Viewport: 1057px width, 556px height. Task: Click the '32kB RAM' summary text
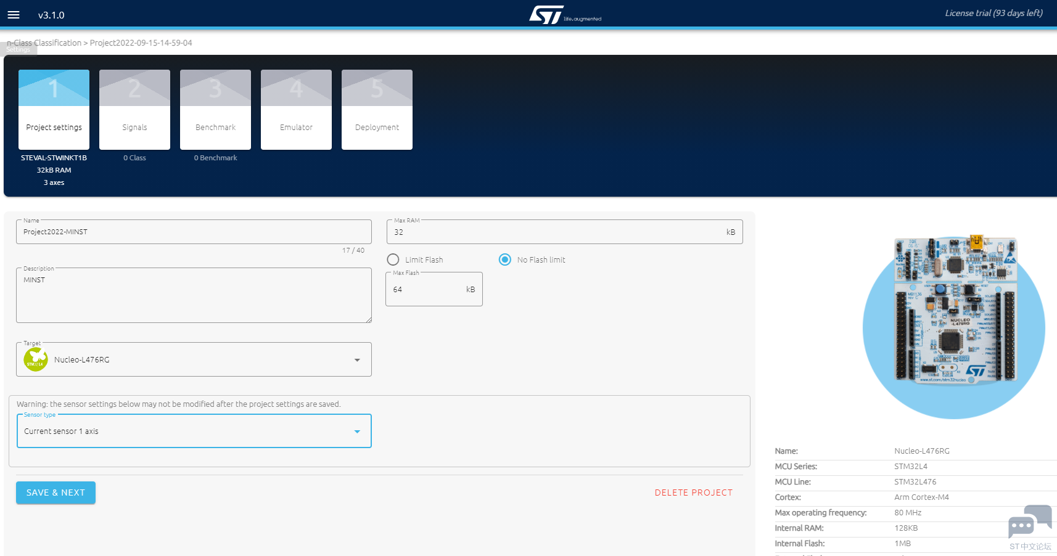54,170
